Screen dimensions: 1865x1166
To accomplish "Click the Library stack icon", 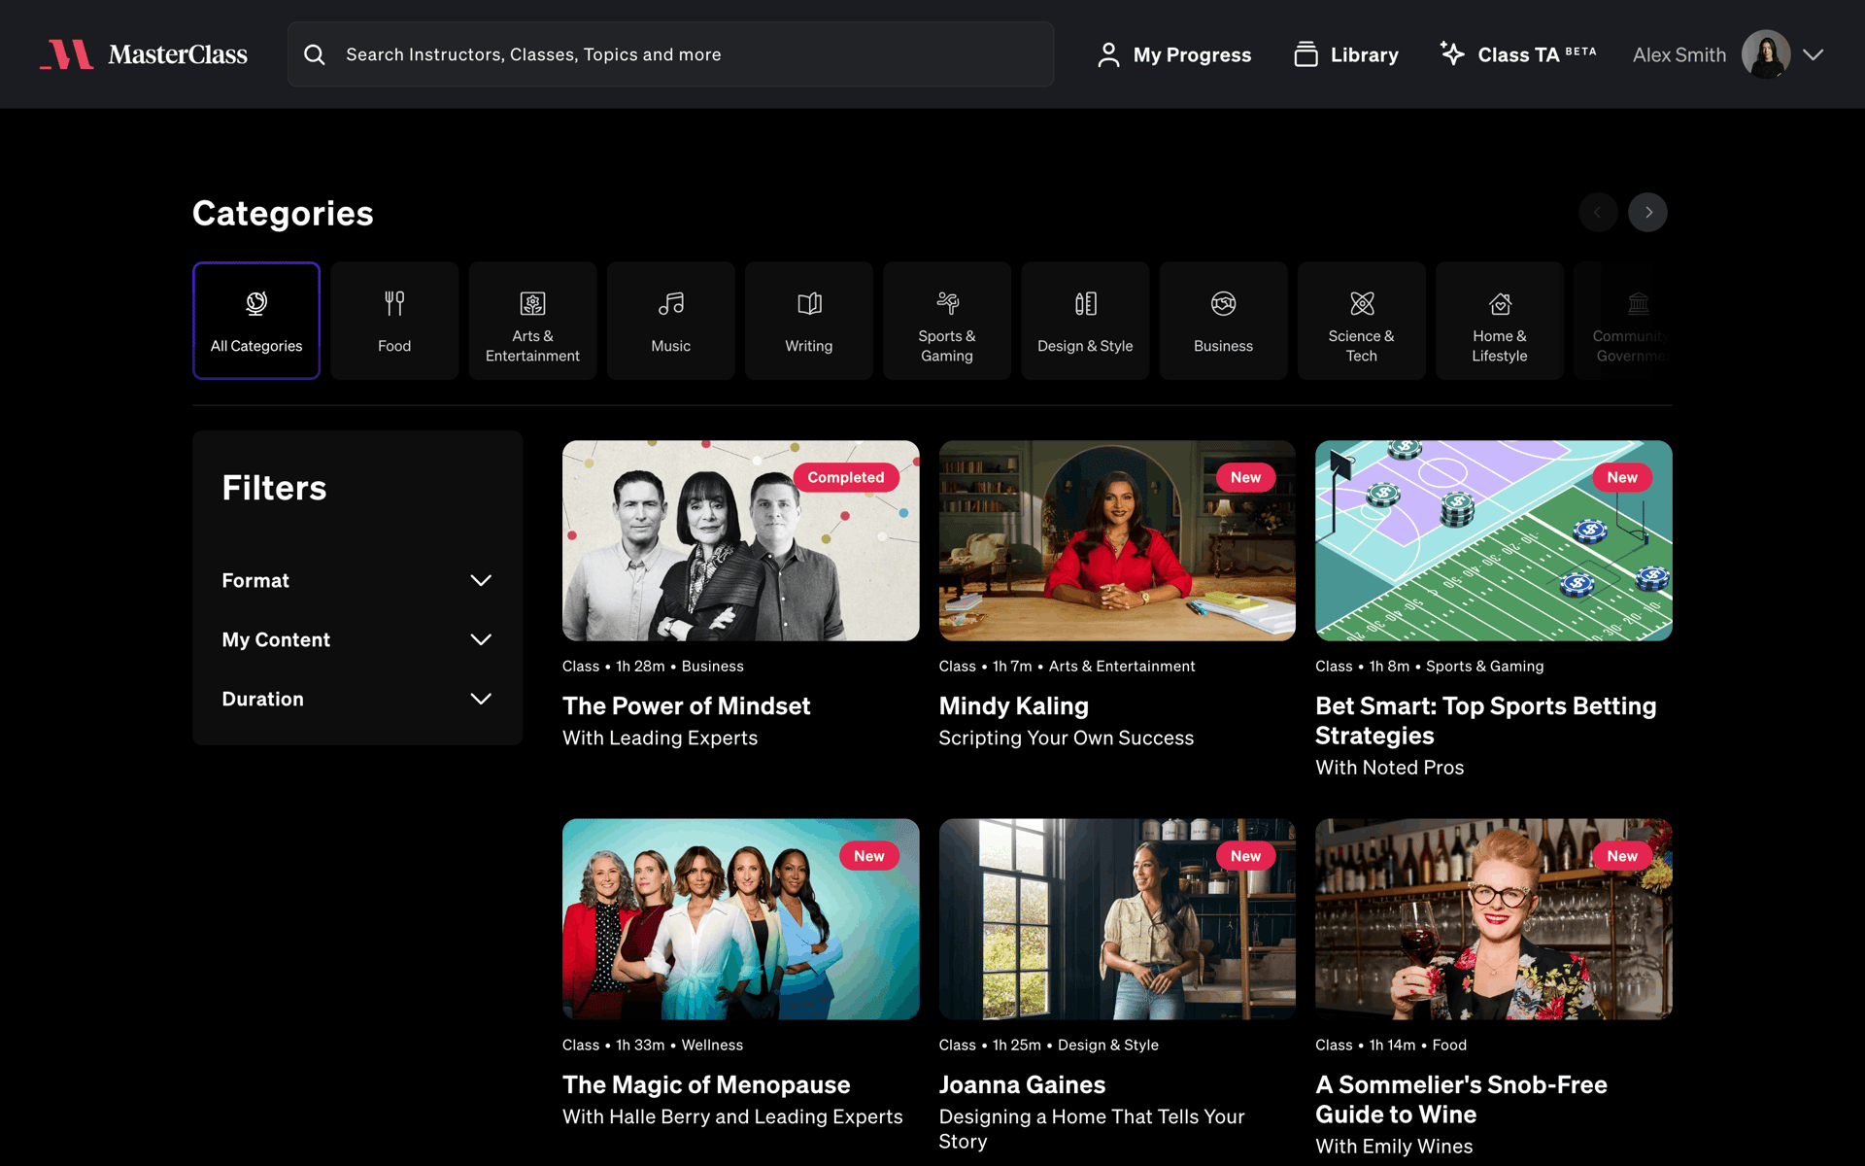I will (1305, 54).
